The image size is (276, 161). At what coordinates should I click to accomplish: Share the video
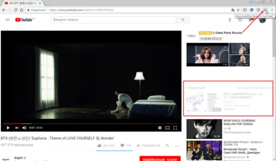[x=148, y=146]
